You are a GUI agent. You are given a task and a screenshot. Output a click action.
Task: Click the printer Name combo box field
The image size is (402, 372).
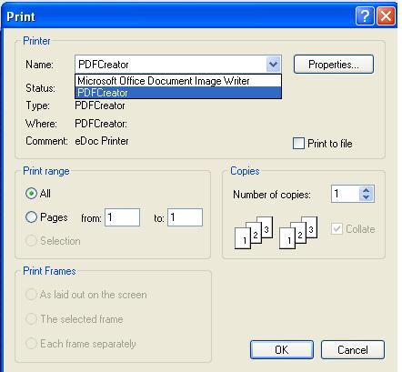click(x=178, y=65)
